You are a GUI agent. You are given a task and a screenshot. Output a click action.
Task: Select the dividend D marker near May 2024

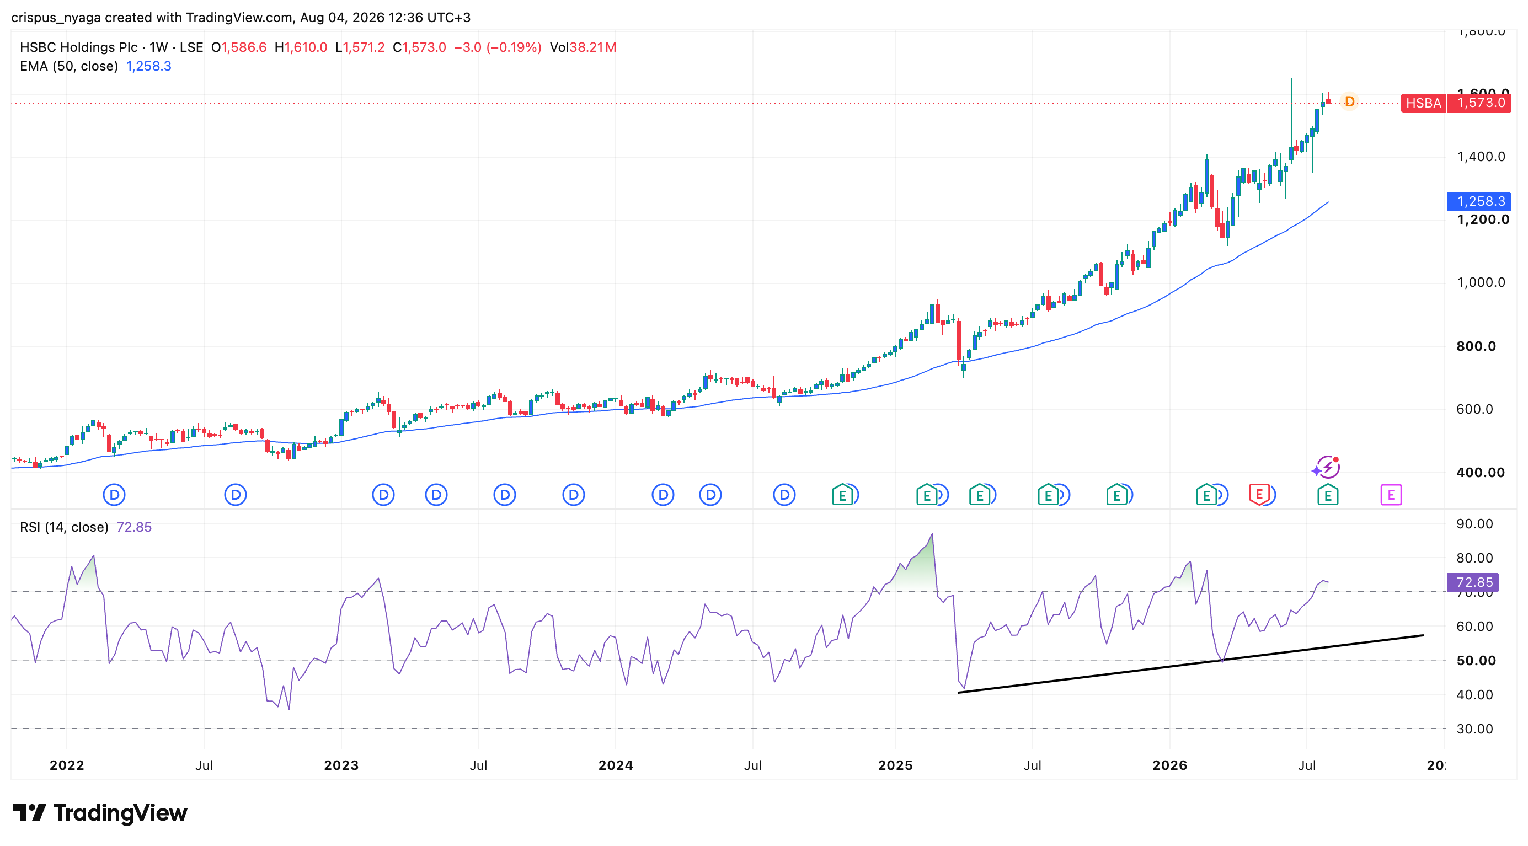[x=710, y=495]
